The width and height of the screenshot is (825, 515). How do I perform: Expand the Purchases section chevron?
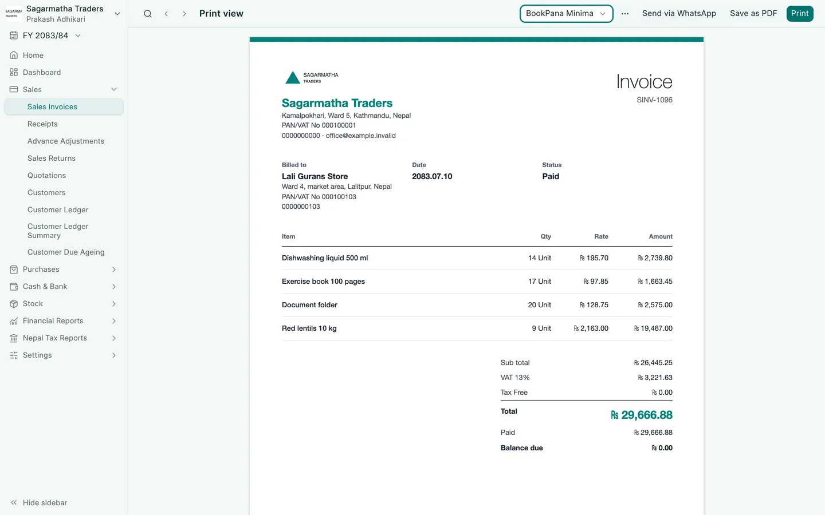pos(114,270)
